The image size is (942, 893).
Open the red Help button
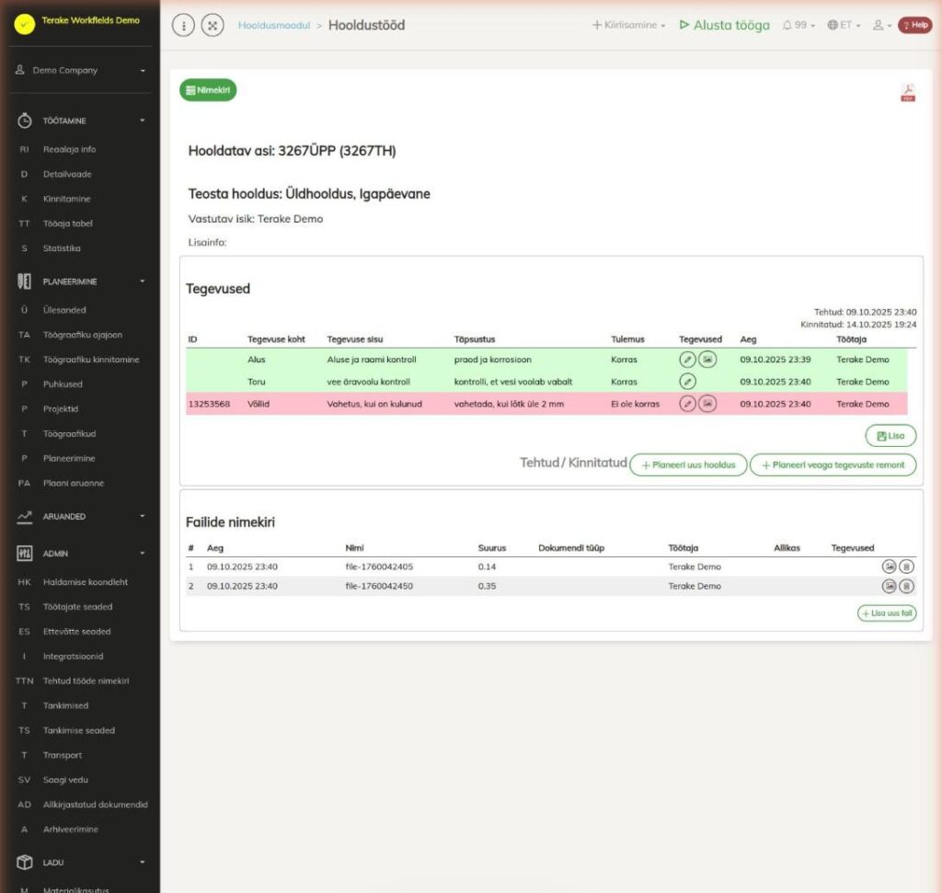pyautogui.click(x=915, y=25)
